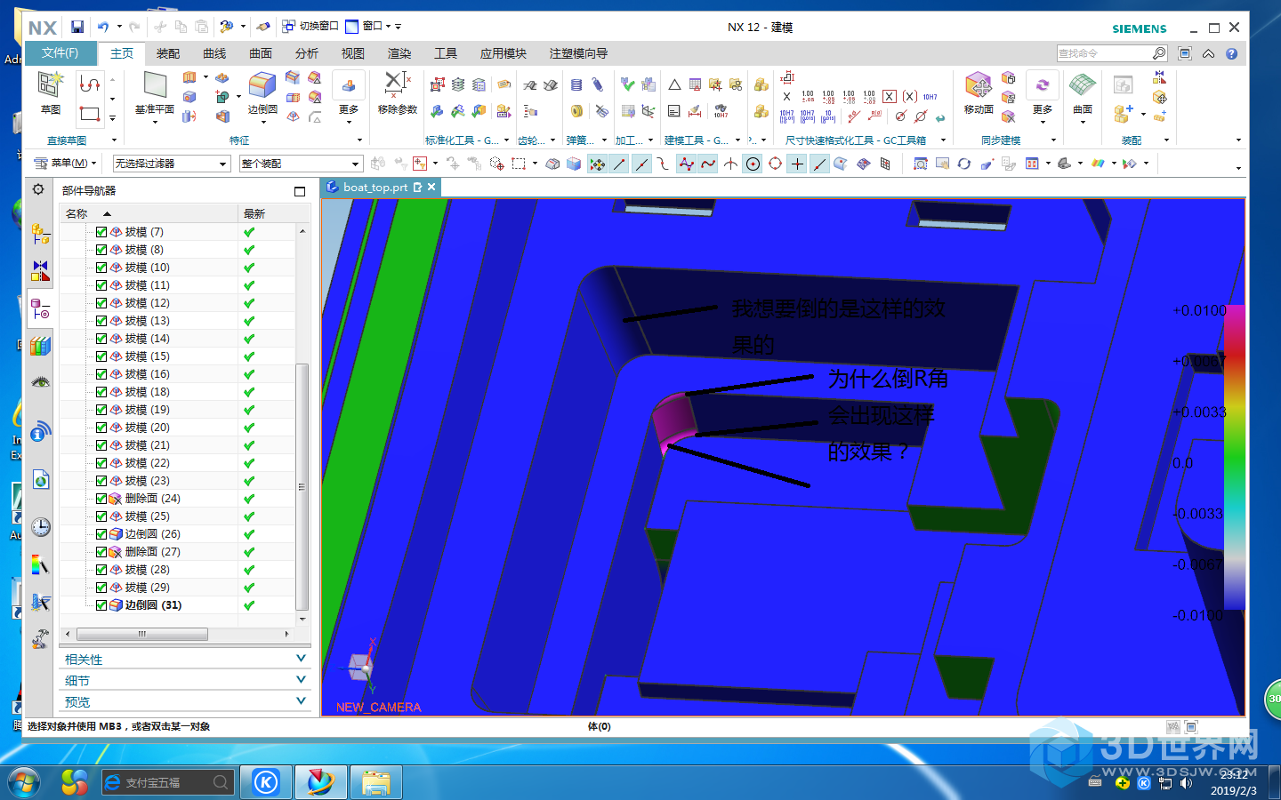Click the search magnifier icon

click(x=1158, y=53)
